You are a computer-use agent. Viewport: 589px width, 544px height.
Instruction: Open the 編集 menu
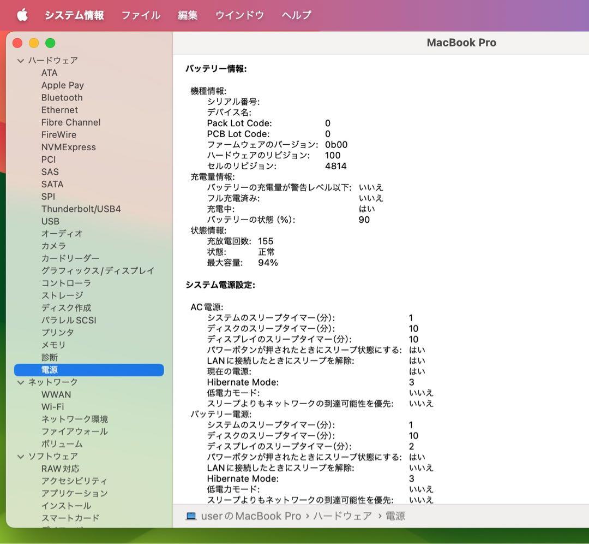188,15
